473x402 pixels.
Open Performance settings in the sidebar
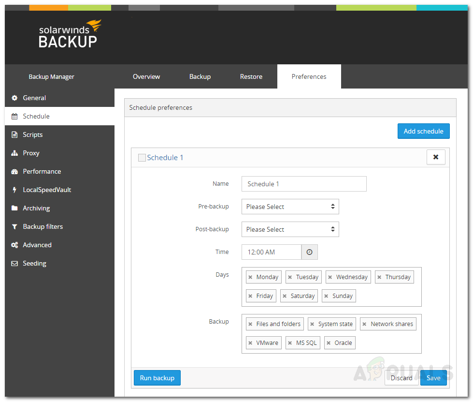point(59,172)
